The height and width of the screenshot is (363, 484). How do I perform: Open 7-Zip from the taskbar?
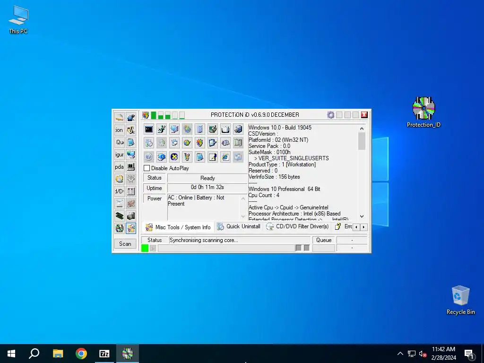pos(104,354)
